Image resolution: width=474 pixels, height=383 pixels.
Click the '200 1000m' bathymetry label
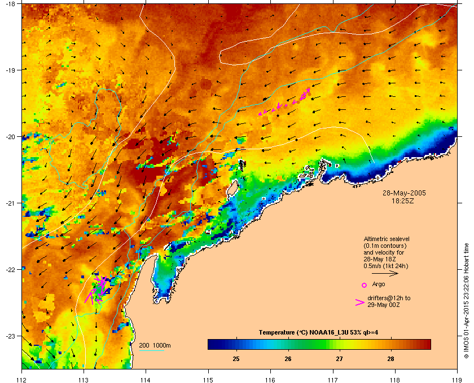click(x=155, y=346)
